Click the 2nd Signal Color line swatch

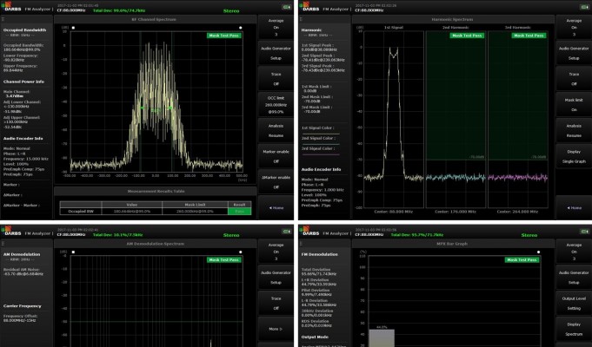click(321, 143)
